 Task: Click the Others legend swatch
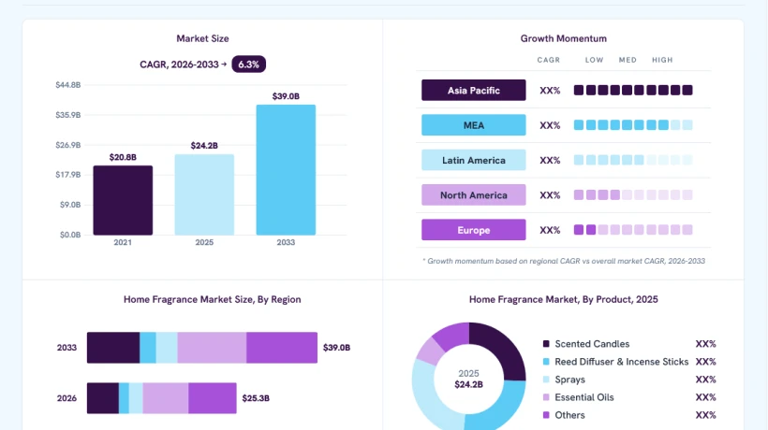tap(546, 415)
